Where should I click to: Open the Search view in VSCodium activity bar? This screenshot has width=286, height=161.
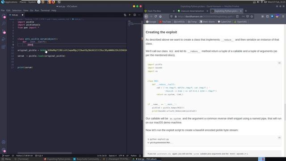(4, 23)
